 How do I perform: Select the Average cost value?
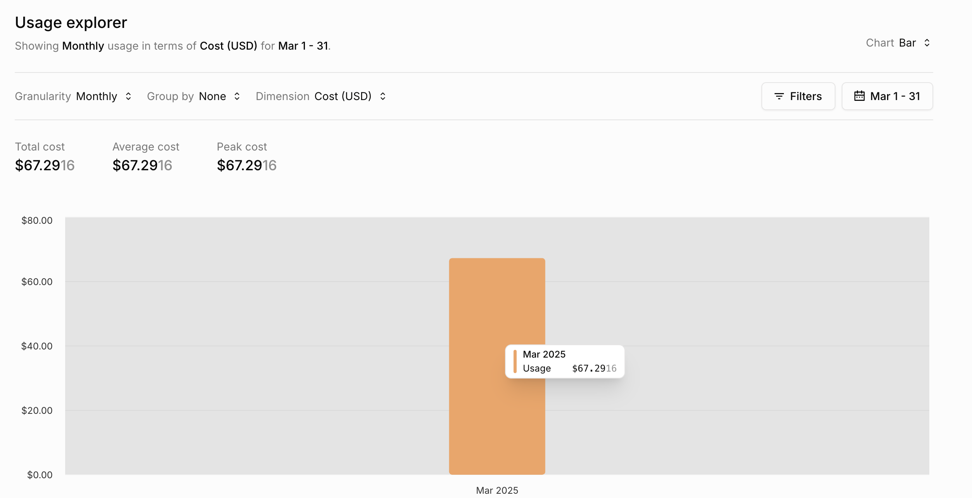(142, 166)
